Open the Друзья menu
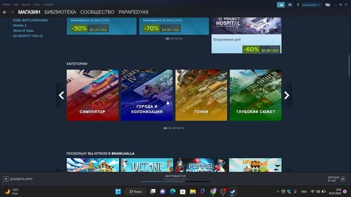This screenshot has height=197, width=351. tap(26, 4)
